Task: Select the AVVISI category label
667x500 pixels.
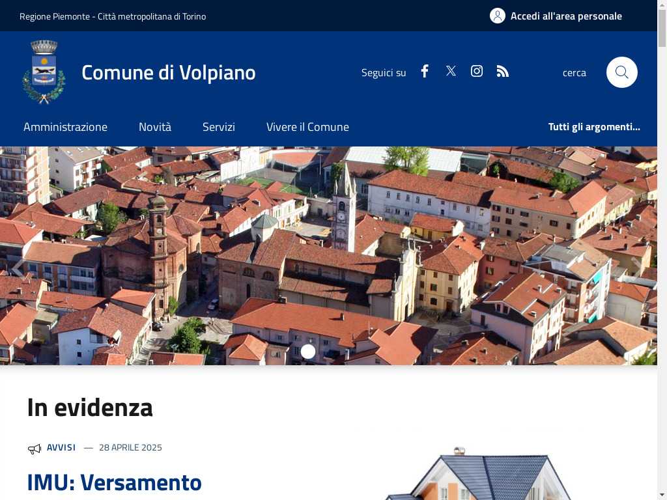Action: click(x=61, y=447)
